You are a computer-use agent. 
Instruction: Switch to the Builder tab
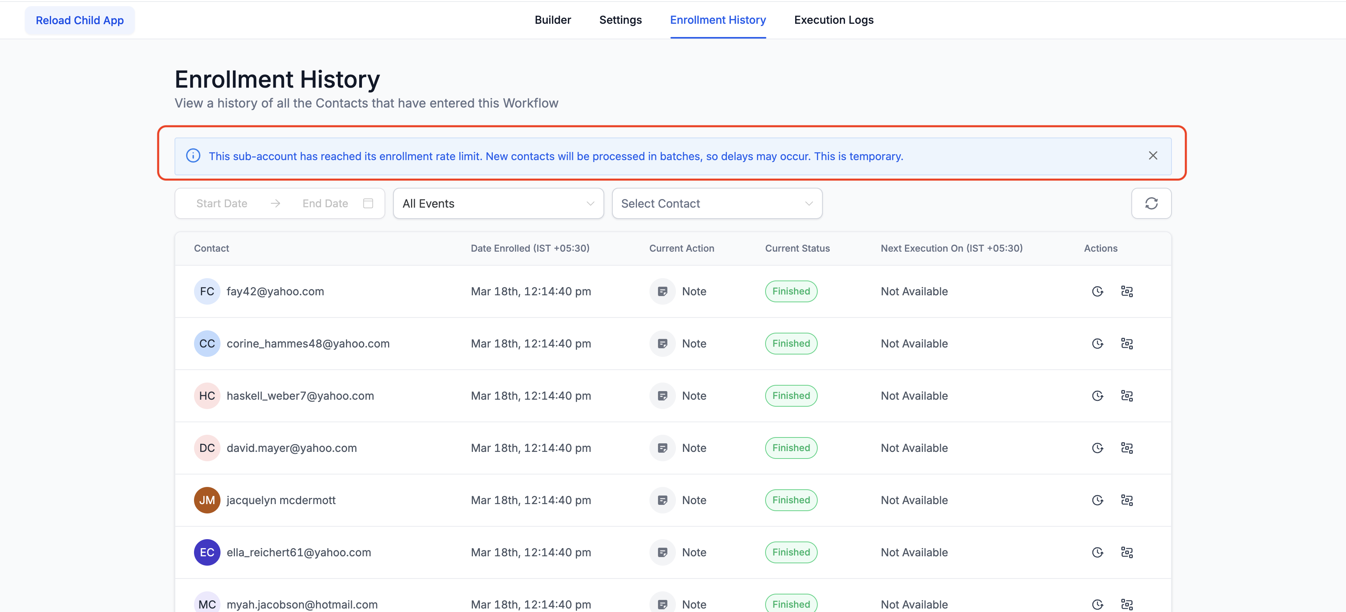pyautogui.click(x=552, y=20)
